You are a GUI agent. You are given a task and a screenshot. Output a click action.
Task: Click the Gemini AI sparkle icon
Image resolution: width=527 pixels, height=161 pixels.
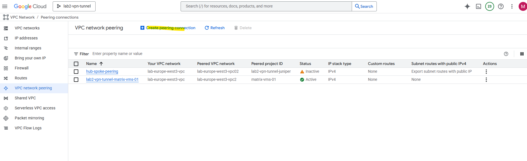pyautogui.click(x=467, y=6)
